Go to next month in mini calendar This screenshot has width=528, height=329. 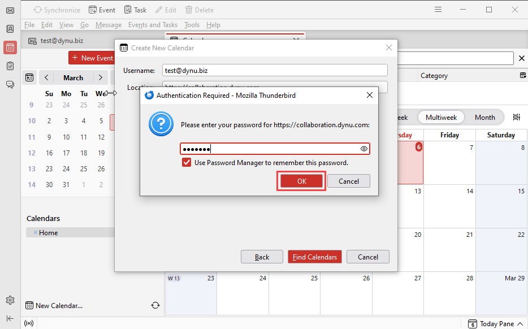pos(100,77)
